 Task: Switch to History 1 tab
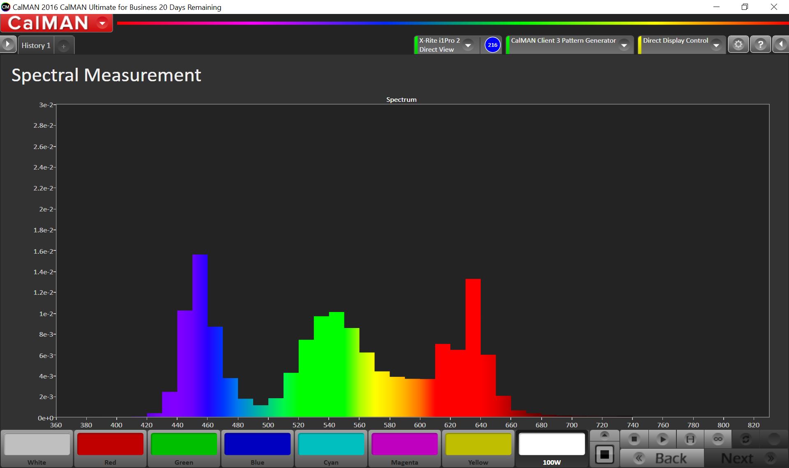(36, 46)
